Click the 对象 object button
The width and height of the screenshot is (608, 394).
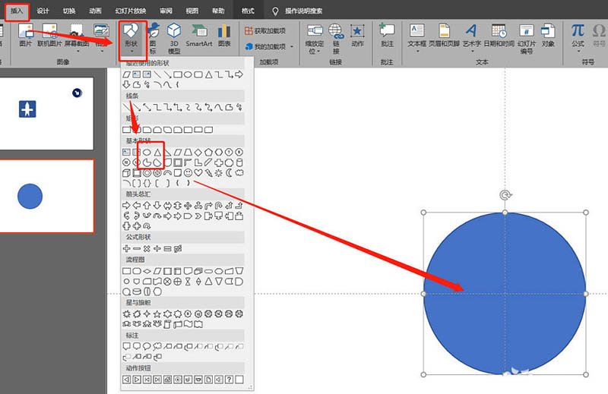click(x=548, y=35)
